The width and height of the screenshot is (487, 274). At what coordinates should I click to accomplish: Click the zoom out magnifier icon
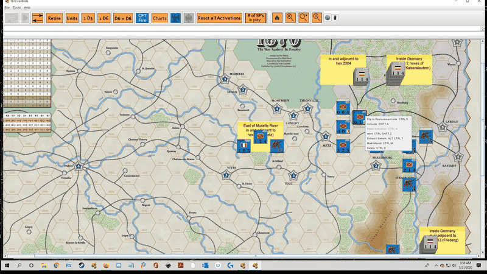coord(317,18)
